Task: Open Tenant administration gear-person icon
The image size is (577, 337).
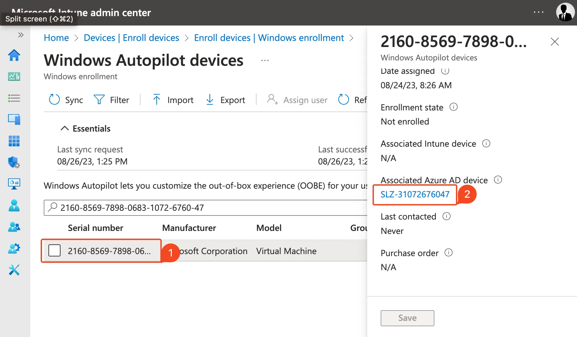Action: coord(14,249)
